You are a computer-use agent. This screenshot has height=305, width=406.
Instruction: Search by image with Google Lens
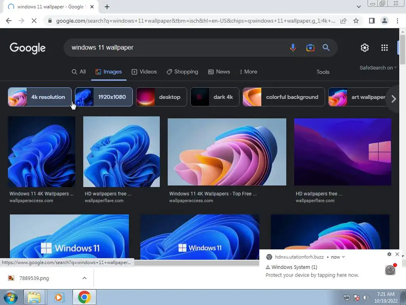tap(310, 48)
